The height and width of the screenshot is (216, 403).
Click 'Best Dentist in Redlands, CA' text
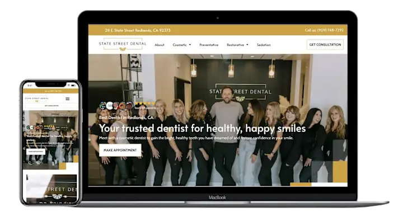(126, 118)
